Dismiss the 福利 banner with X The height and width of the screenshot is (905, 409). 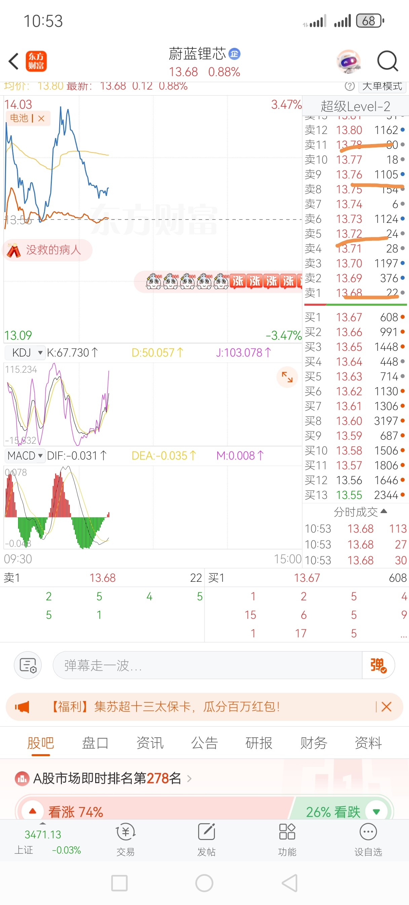pos(386,706)
